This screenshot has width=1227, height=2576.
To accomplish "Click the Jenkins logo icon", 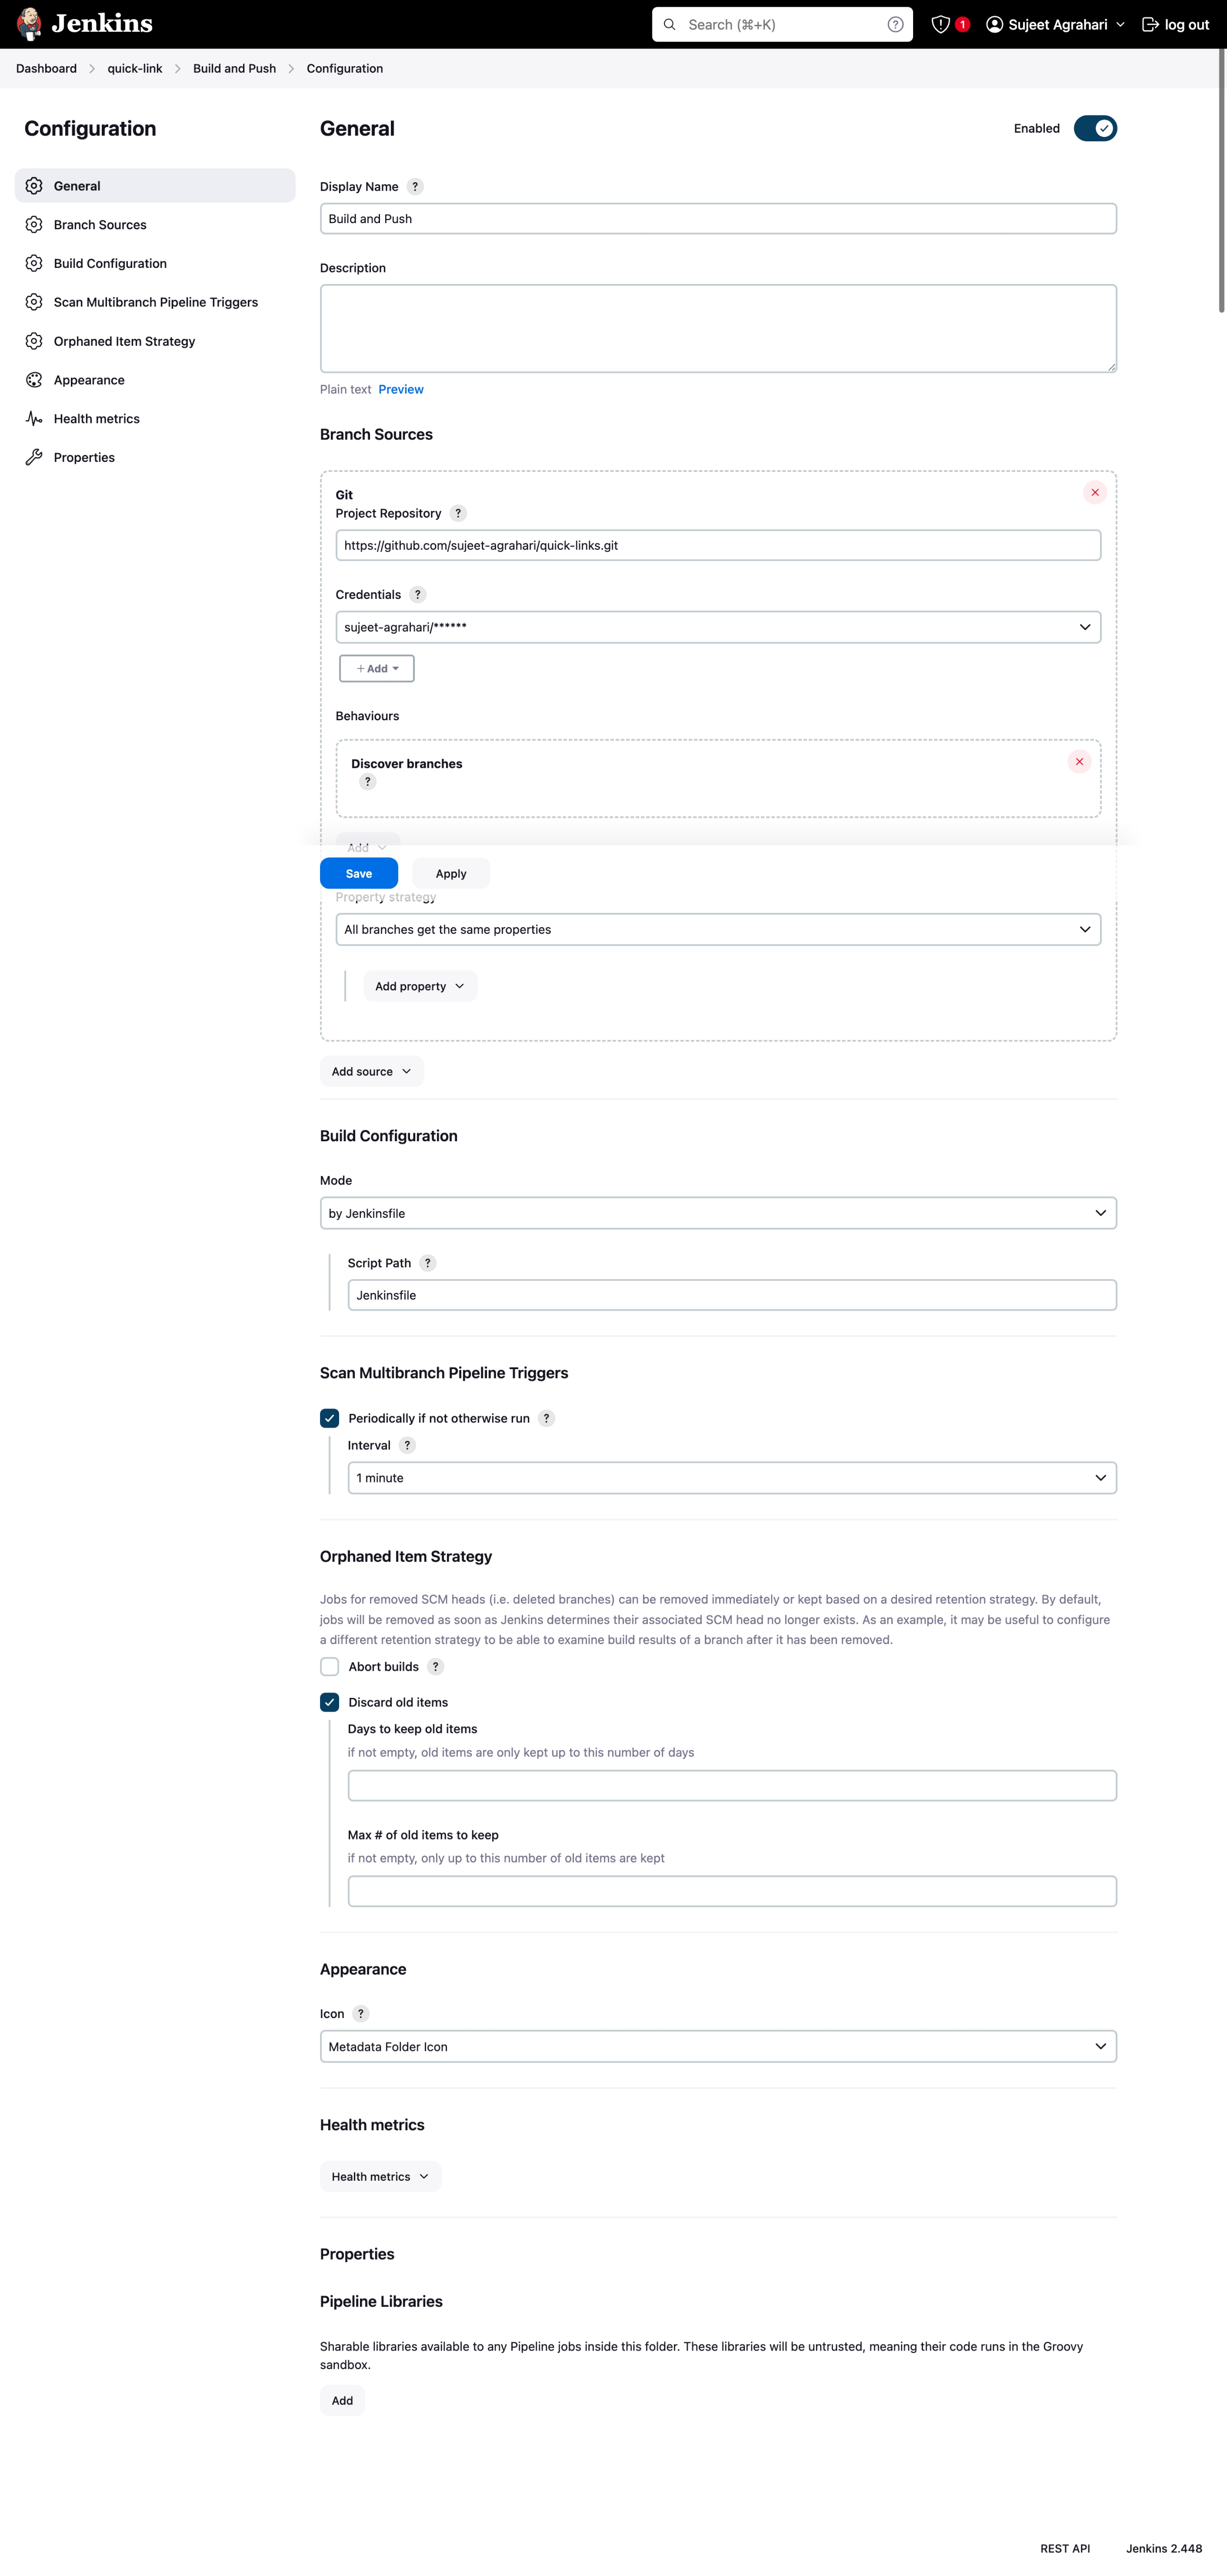I will coord(30,24).
